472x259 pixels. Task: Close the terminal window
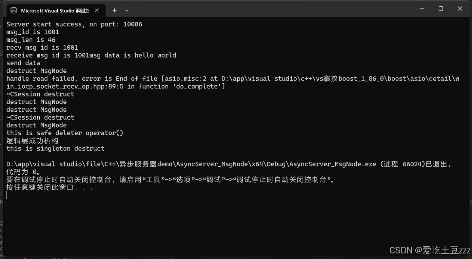click(460, 9)
